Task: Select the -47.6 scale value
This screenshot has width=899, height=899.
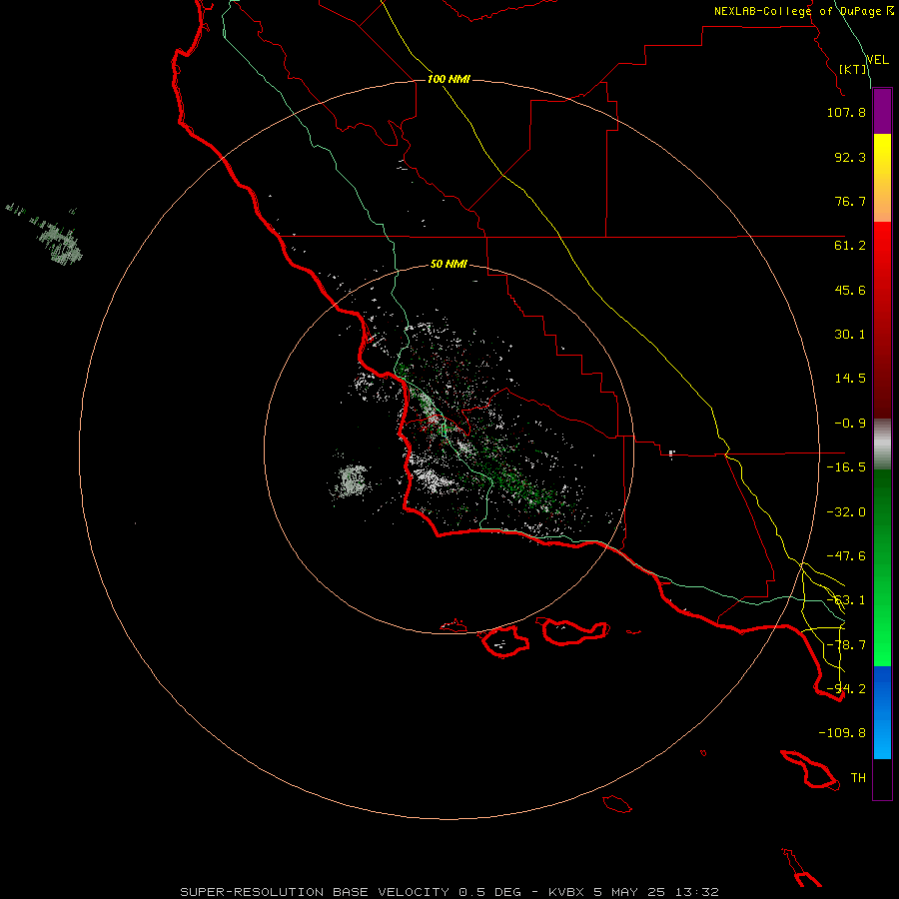Action: tap(846, 556)
